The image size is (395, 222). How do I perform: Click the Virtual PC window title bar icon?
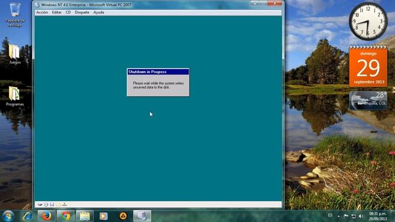[x=38, y=5]
